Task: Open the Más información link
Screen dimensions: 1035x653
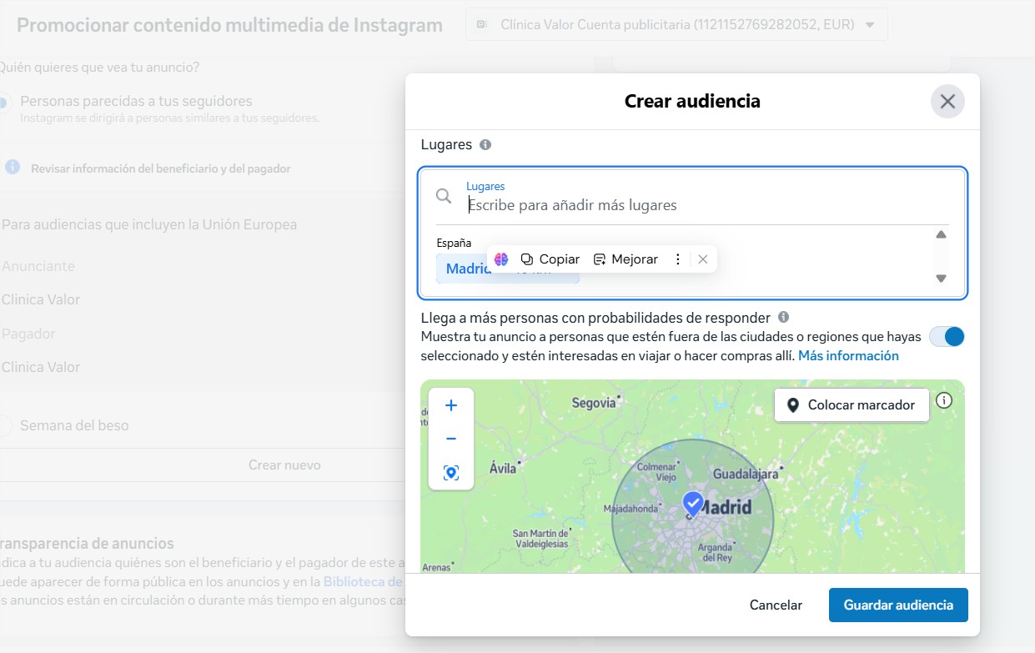Action: (848, 356)
